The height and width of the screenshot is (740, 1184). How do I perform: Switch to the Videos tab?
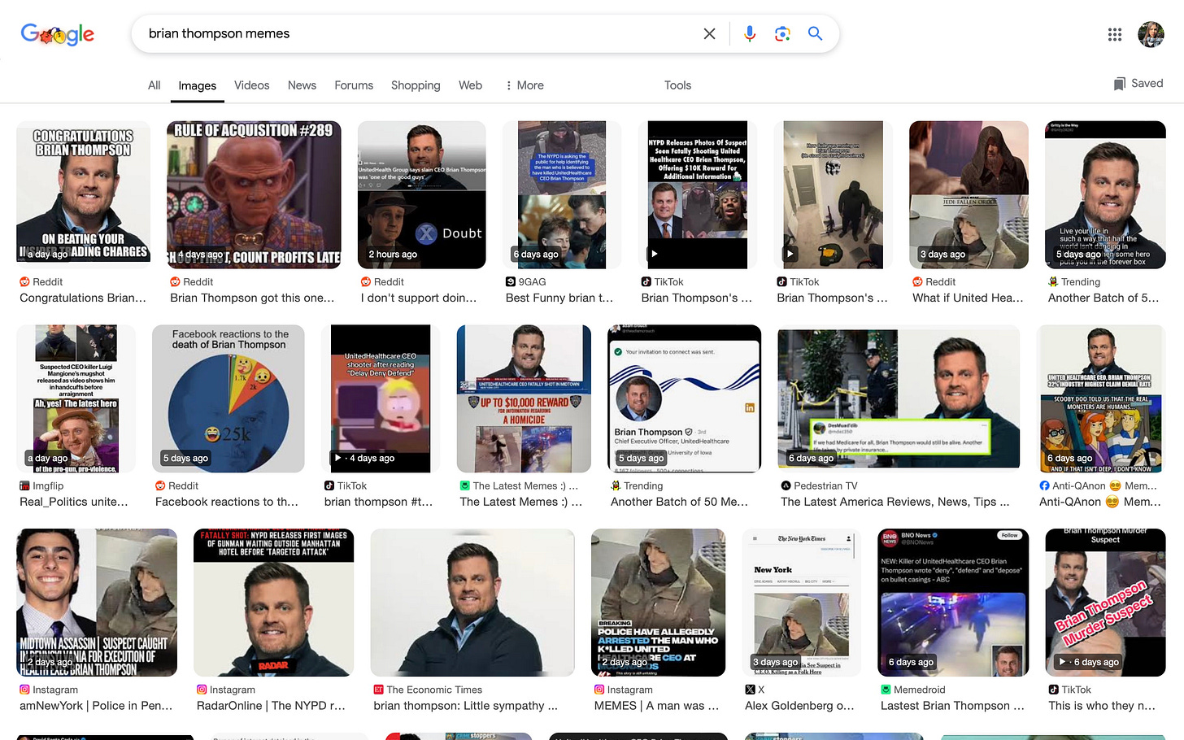click(x=251, y=85)
